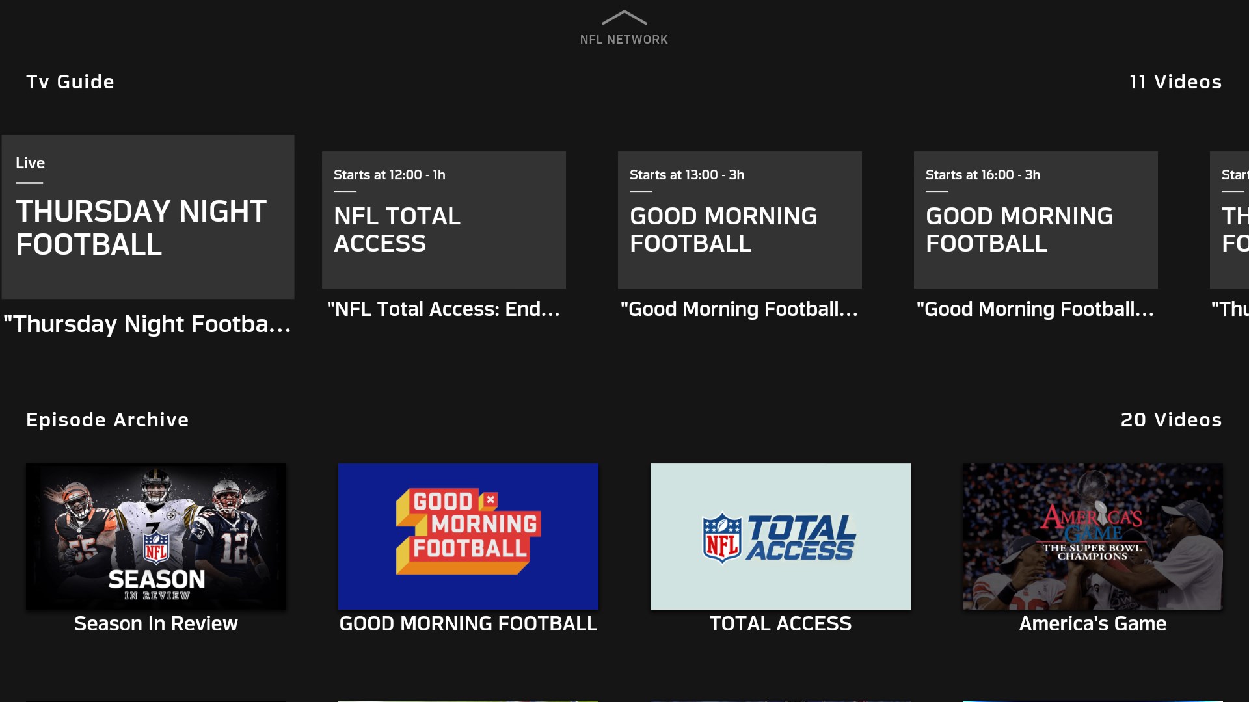1249x702 pixels.
Task: Click the "NFL Total Access: End..." caption
Action: click(x=444, y=309)
